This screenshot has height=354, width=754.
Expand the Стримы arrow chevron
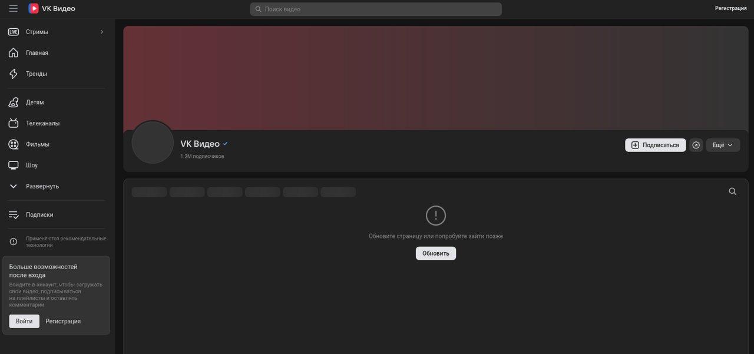[101, 32]
